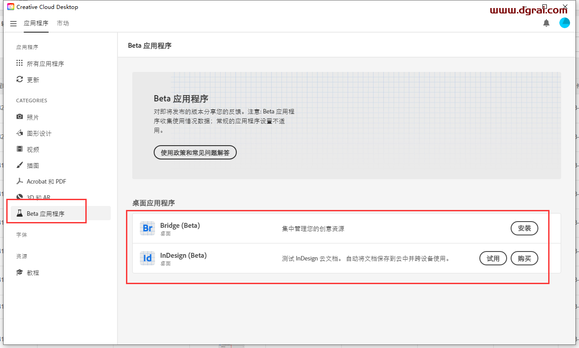Viewport: 579px width, 348px height.
Task: Click the InDesign (Beta) app name
Action: pos(184,256)
